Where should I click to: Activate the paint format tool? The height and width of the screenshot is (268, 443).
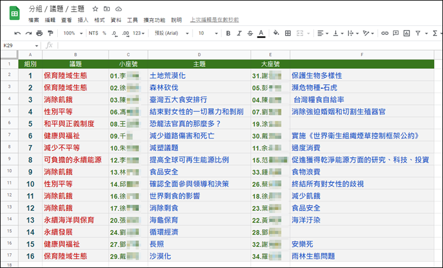click(50, 34)
